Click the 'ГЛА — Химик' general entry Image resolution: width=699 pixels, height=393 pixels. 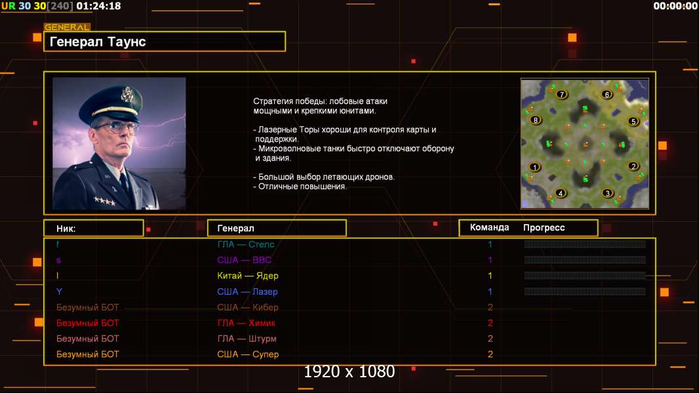pos(247,323)
